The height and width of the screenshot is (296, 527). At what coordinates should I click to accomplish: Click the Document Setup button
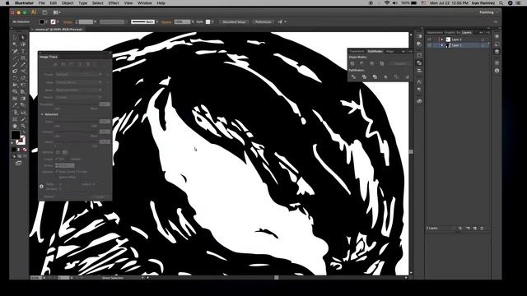click(234, 22)
